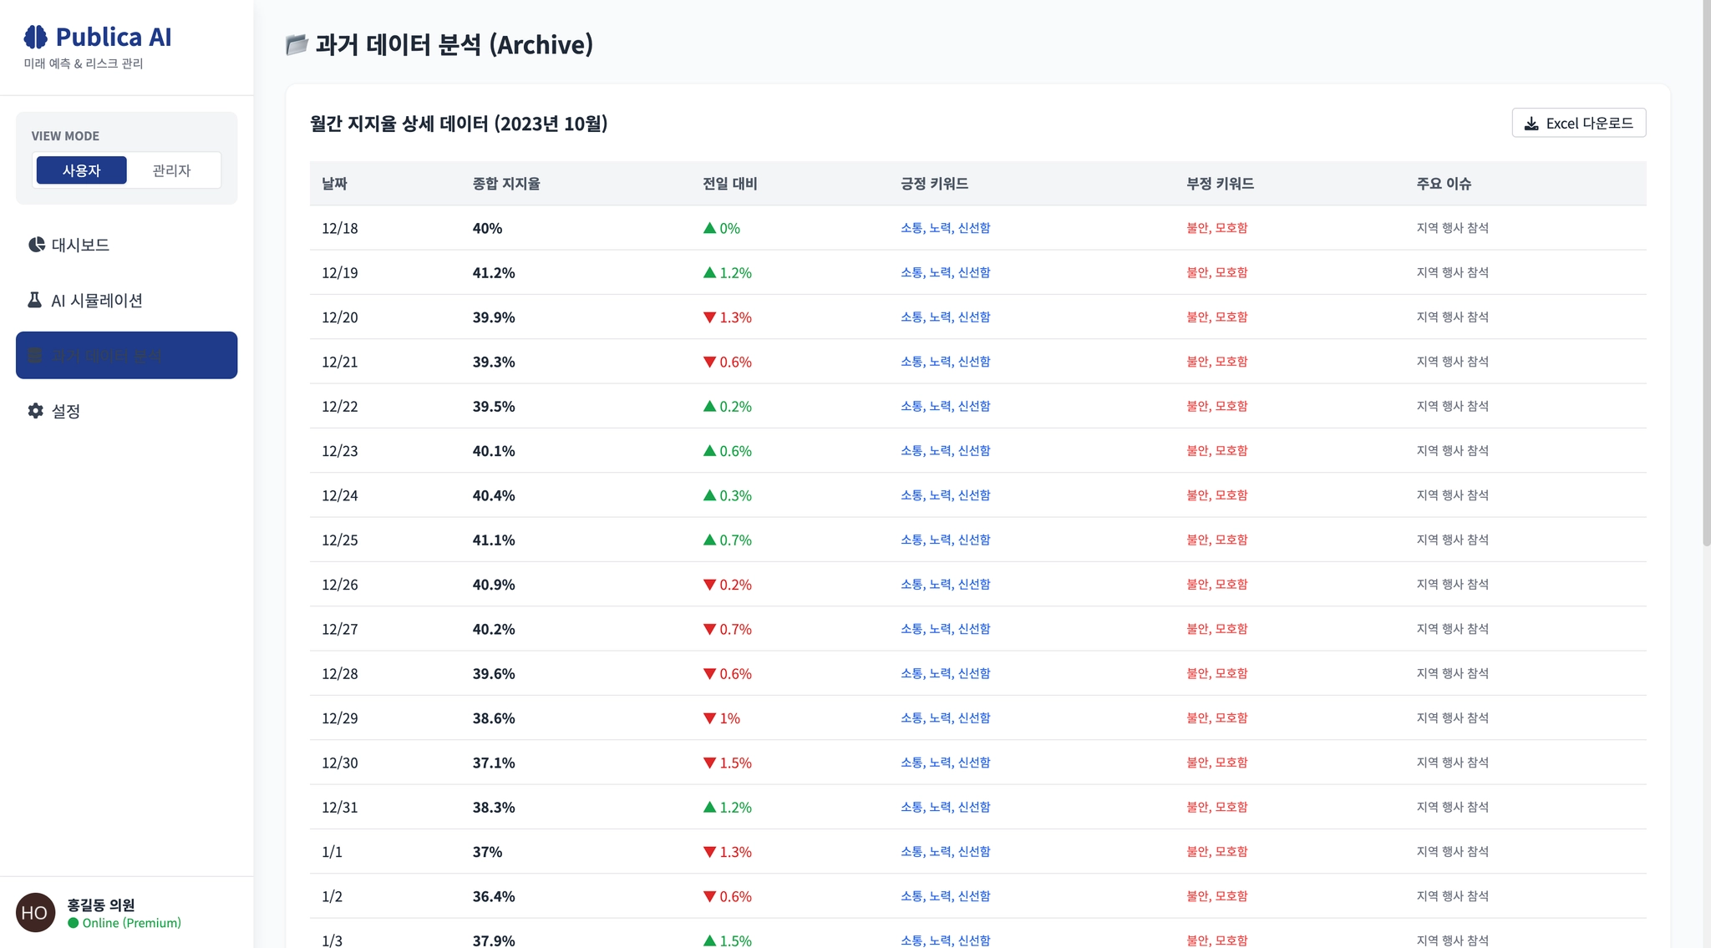Click the 종합 지지율 column header
1711x948 pixels.
(505, 184)
